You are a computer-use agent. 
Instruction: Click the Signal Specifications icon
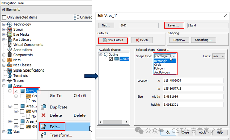pyautogui.click(x=10, y=70)
